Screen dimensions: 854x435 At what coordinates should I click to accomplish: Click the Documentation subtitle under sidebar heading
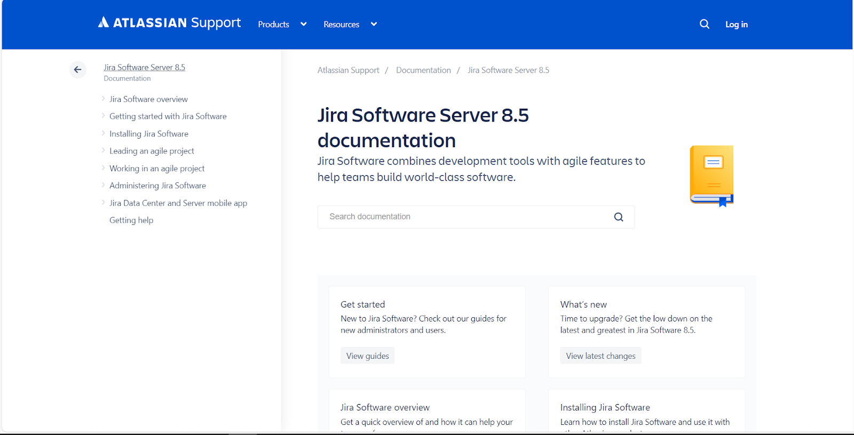click(x=127, y=78)
